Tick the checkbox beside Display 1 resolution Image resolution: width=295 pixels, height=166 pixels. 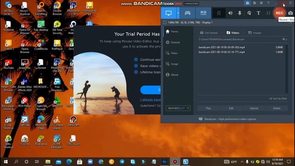(x=165, y=23)
